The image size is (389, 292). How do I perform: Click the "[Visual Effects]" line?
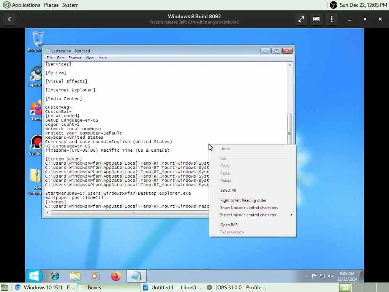tap(66, 81)
